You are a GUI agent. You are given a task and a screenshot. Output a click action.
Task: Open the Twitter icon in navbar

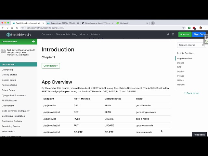pos(168,34)
